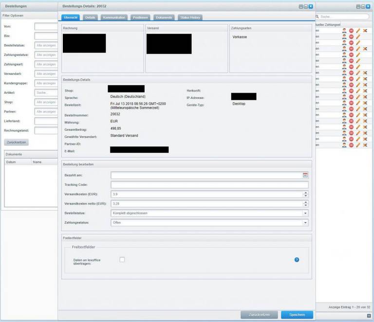Viewport: 374px width, 322px height.
Task: Switch to the Kommunikation tab
Action: pos(114,18)
